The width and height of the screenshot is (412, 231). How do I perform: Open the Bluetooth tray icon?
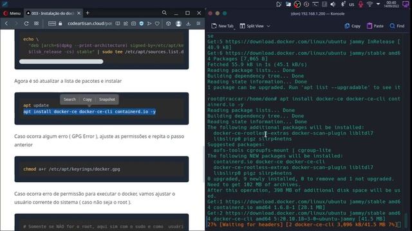click(342, 4)
